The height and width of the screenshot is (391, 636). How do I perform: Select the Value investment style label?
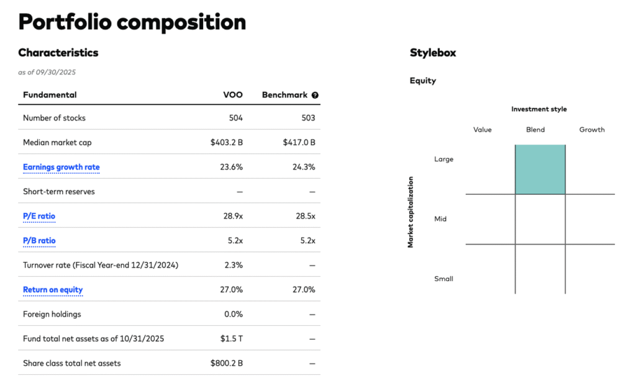(483, 130)
